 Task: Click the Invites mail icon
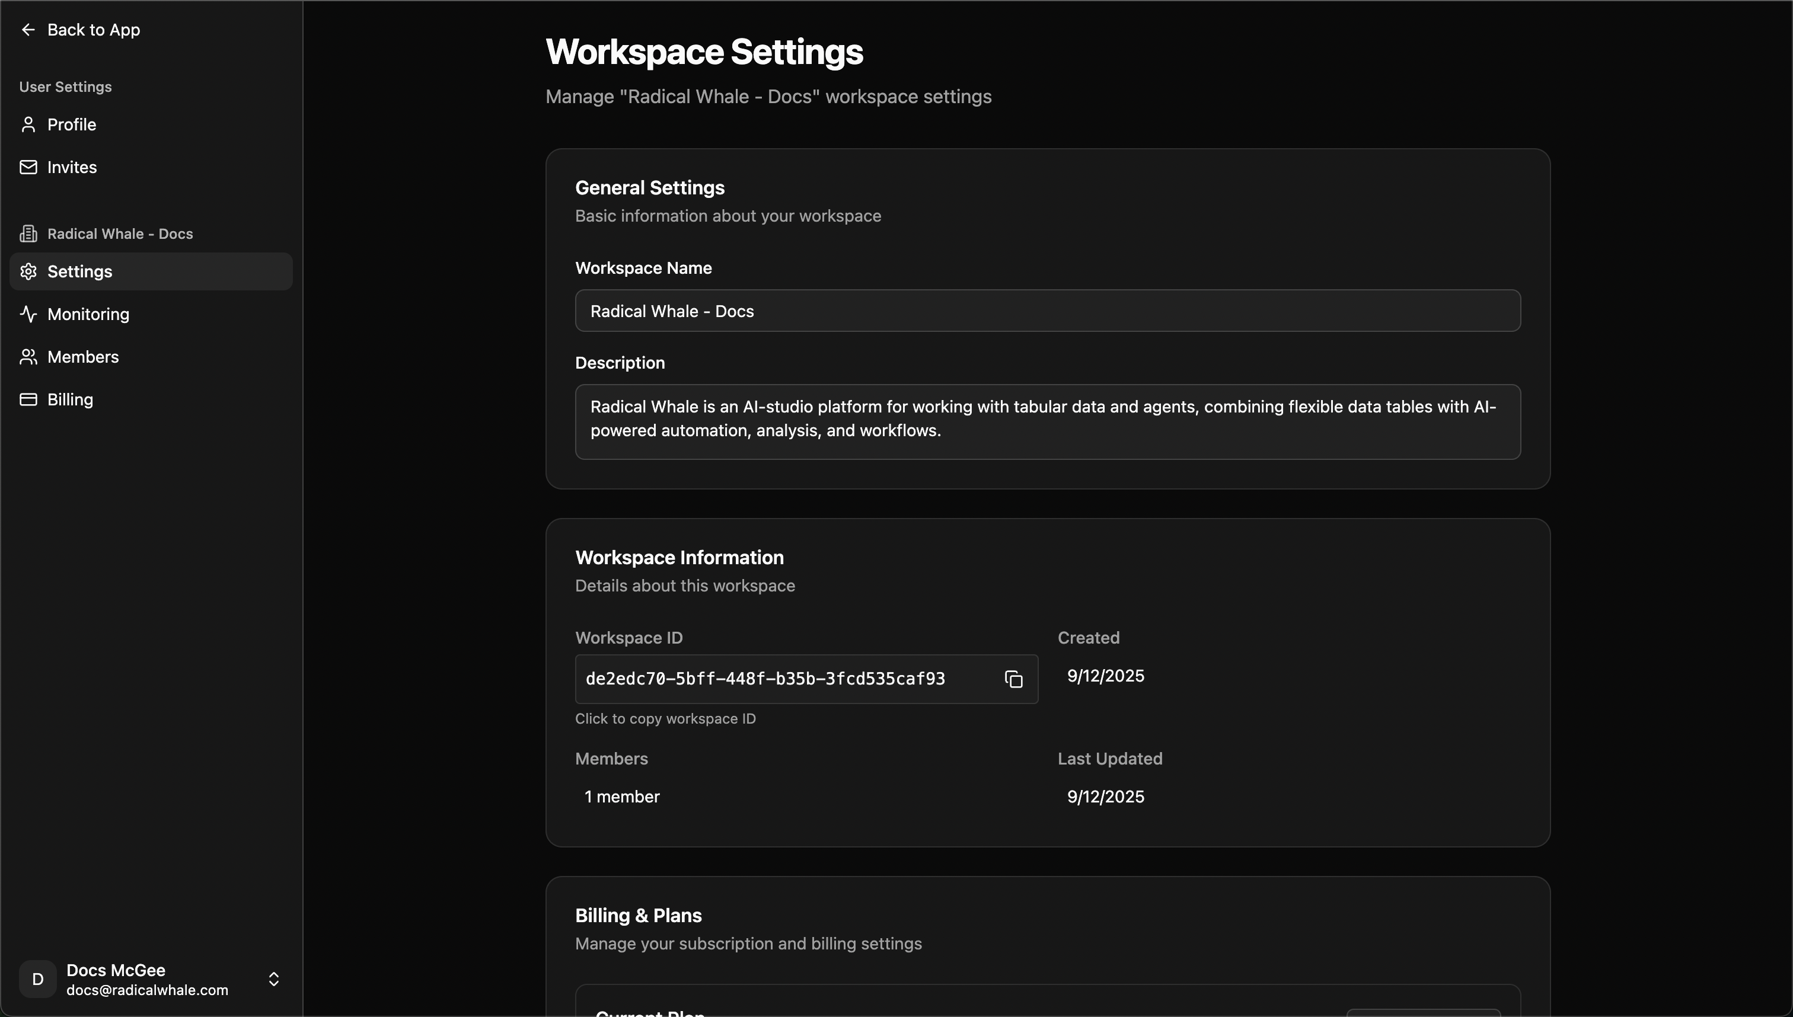29,166
